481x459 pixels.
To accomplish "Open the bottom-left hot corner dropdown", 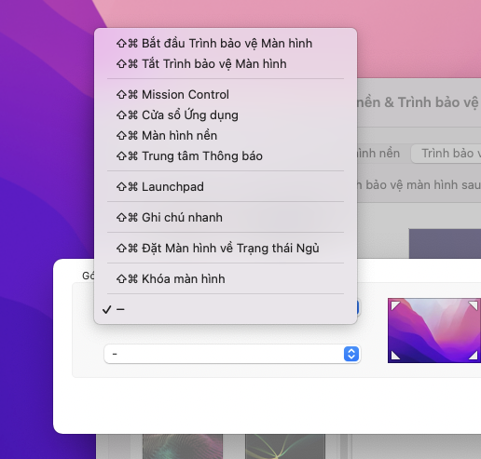I will click(x=232, y=354).
